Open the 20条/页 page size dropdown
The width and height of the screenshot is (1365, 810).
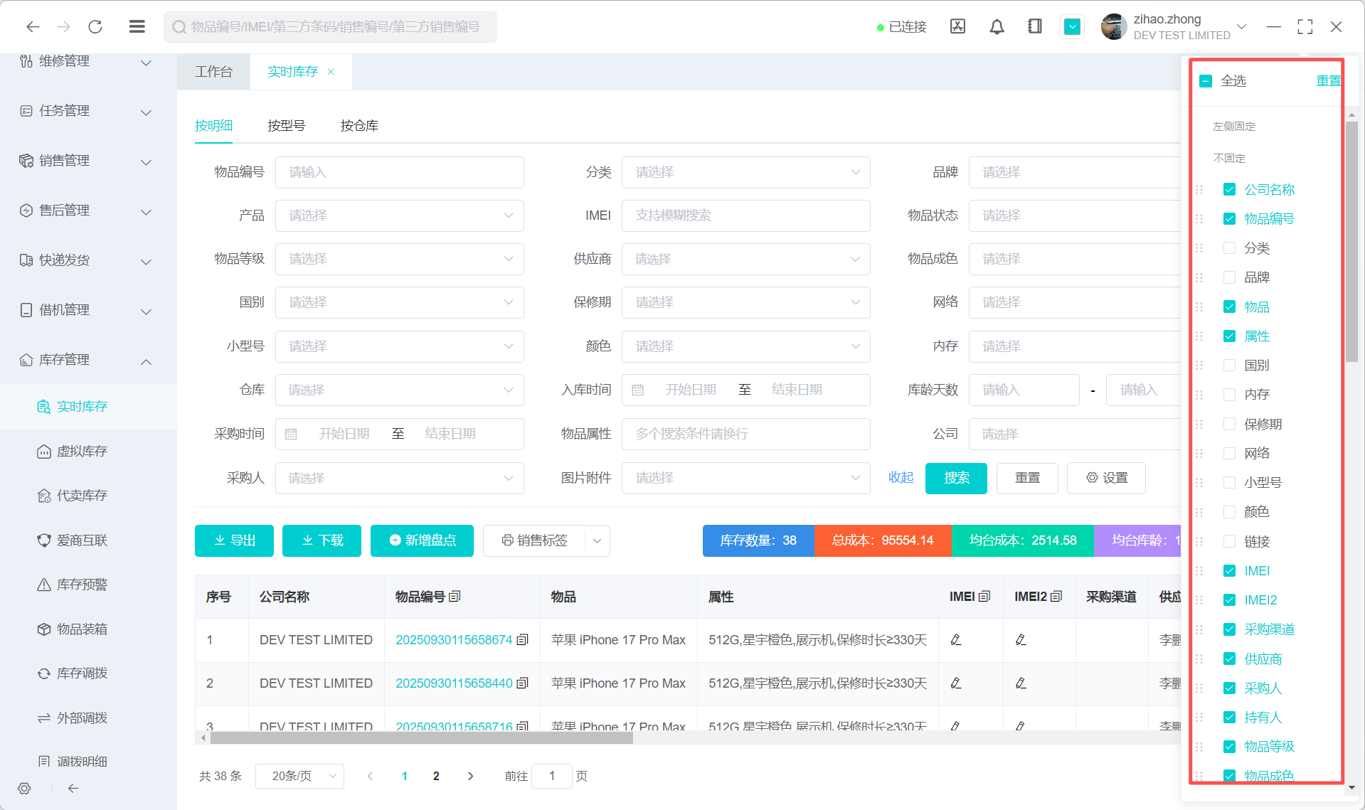click(x=299, y=776)
